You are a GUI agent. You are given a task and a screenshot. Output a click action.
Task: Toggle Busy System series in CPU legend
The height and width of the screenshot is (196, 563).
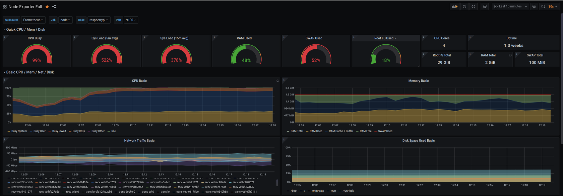click(19, 131)
